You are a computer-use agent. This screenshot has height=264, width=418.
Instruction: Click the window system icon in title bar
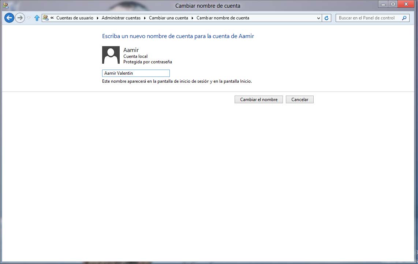coord(5,5)
